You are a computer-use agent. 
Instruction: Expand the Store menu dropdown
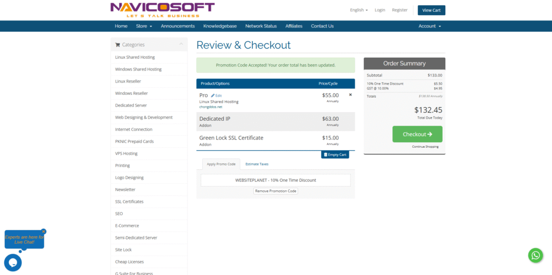[x=144, y=26]
